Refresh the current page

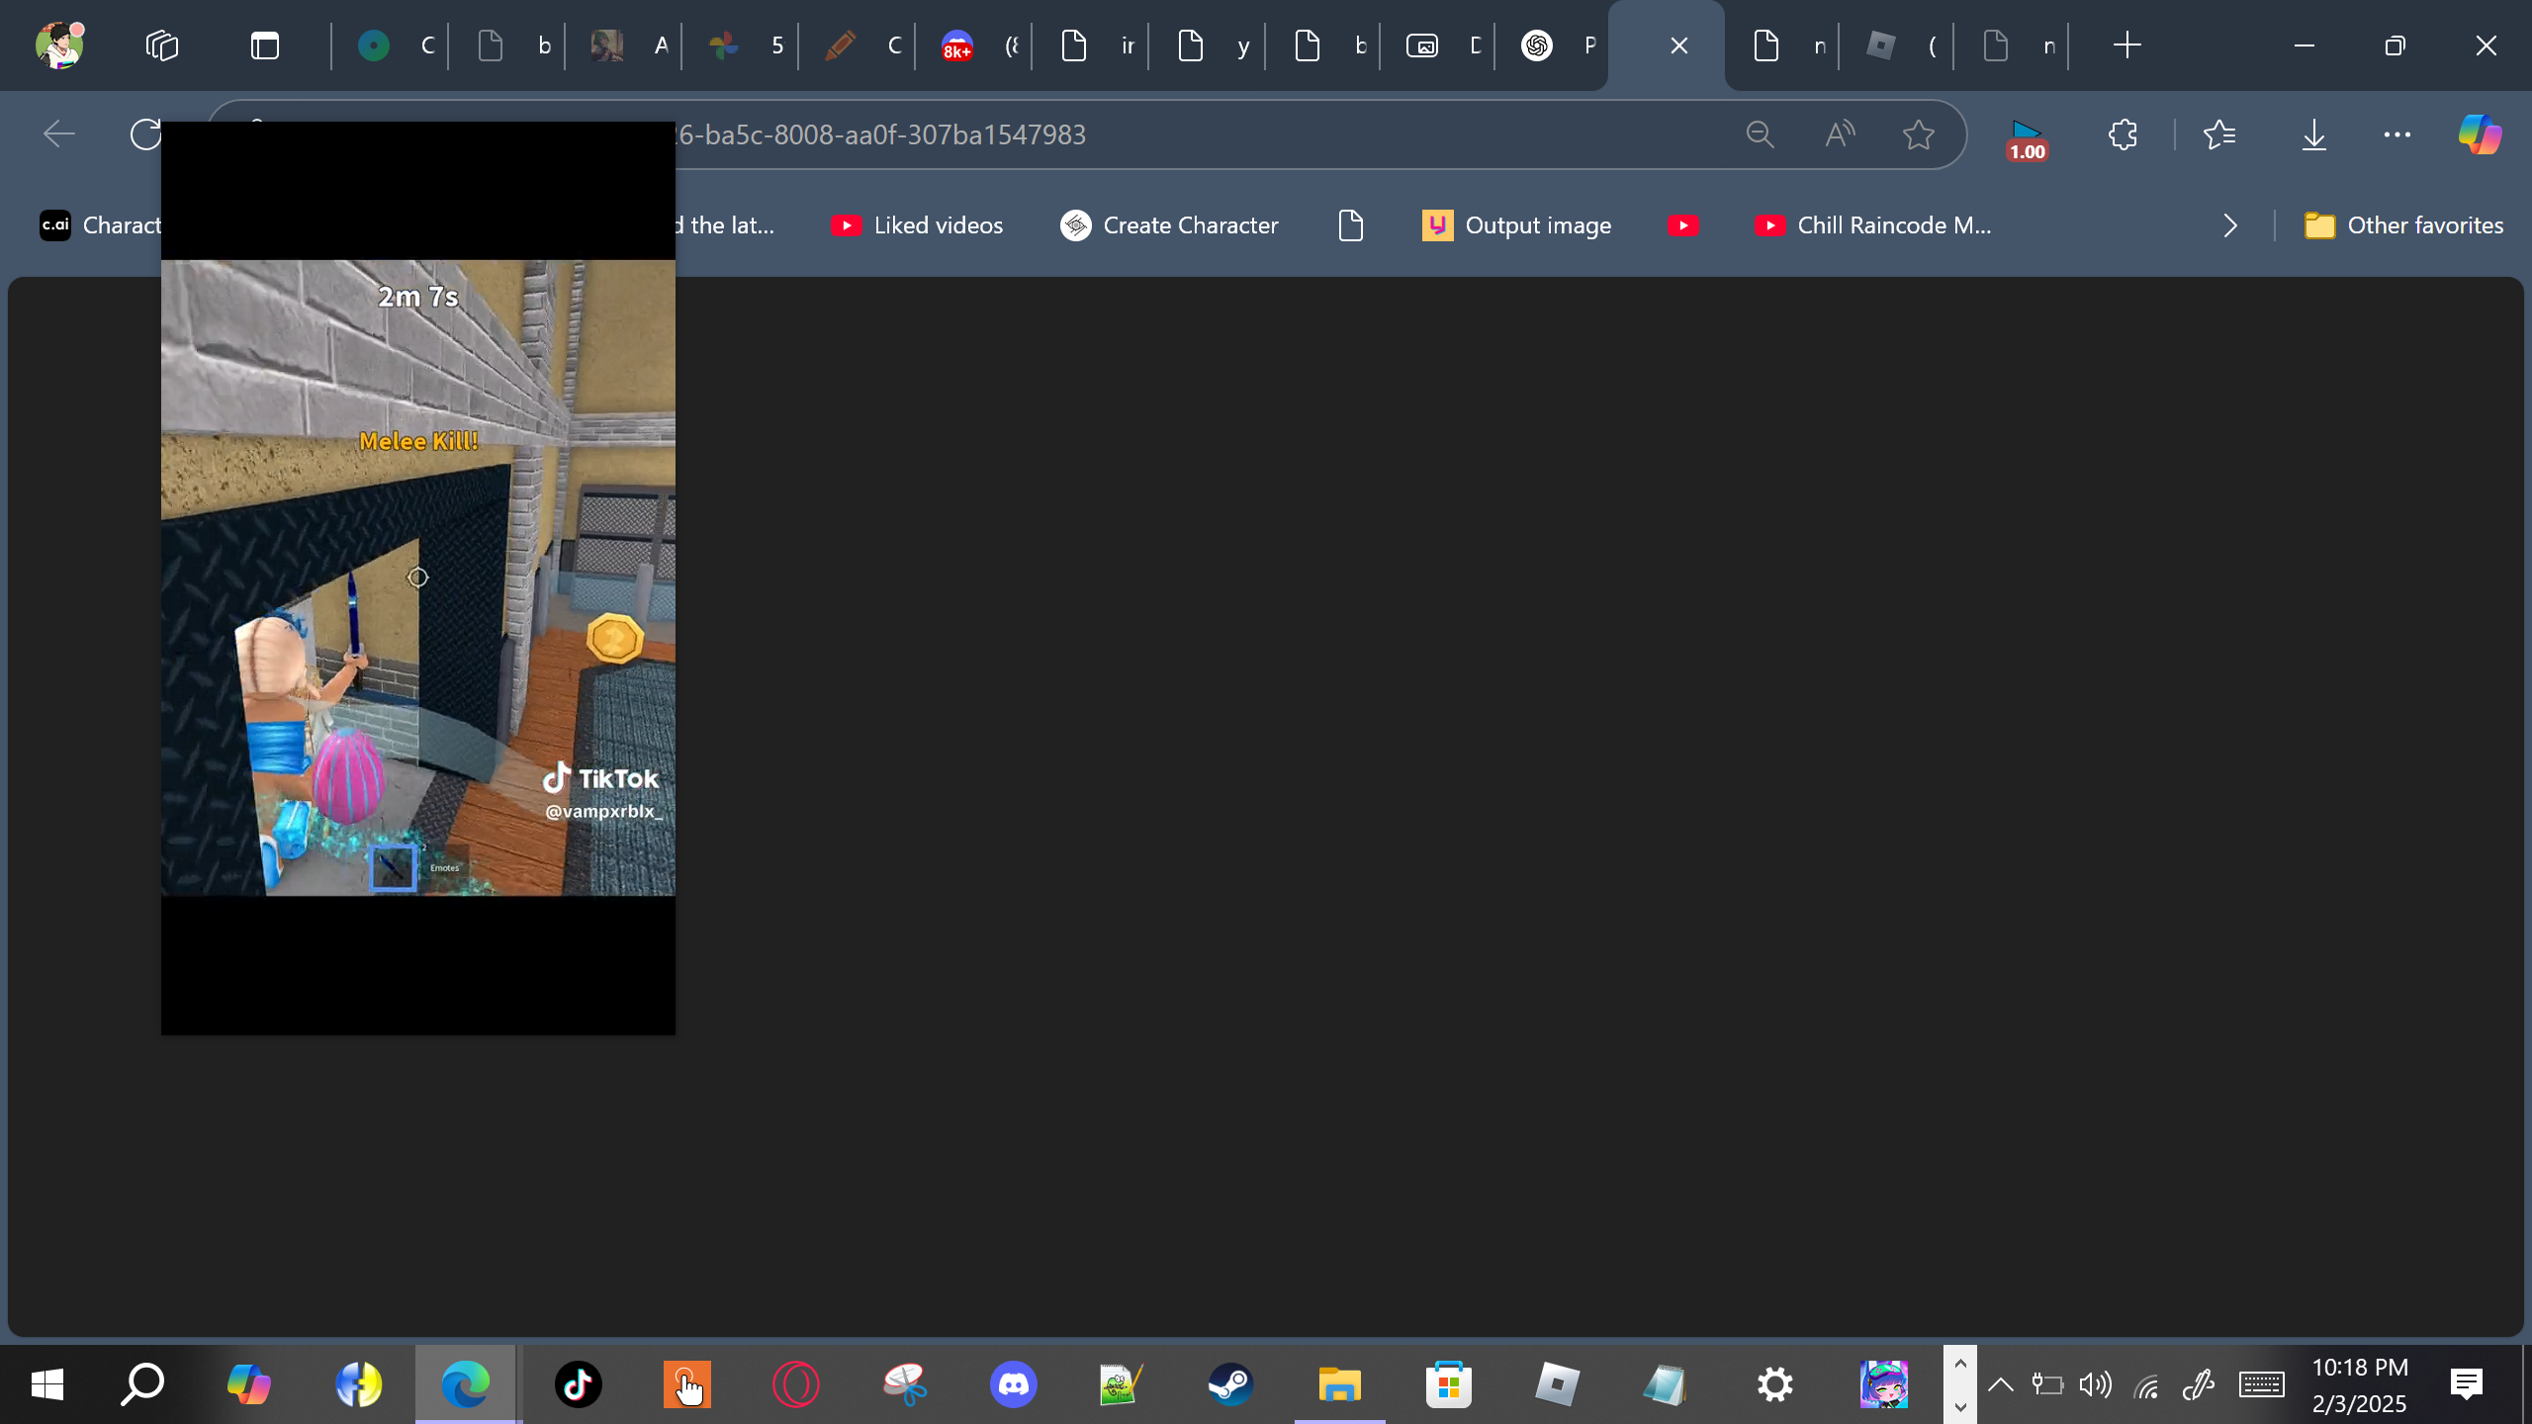(x=146, y=134)
